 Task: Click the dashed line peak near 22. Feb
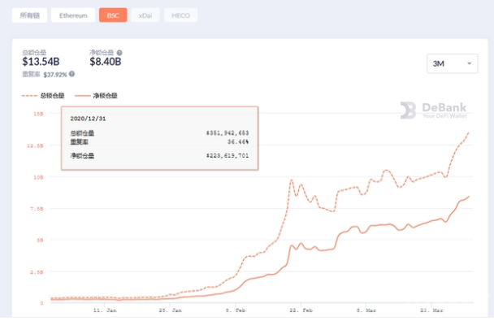click(292, 180)
